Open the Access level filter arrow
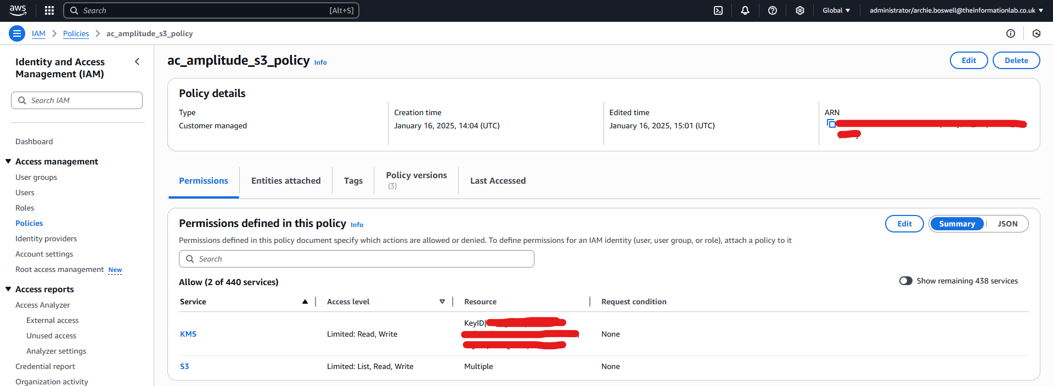 tap(442, 302)
